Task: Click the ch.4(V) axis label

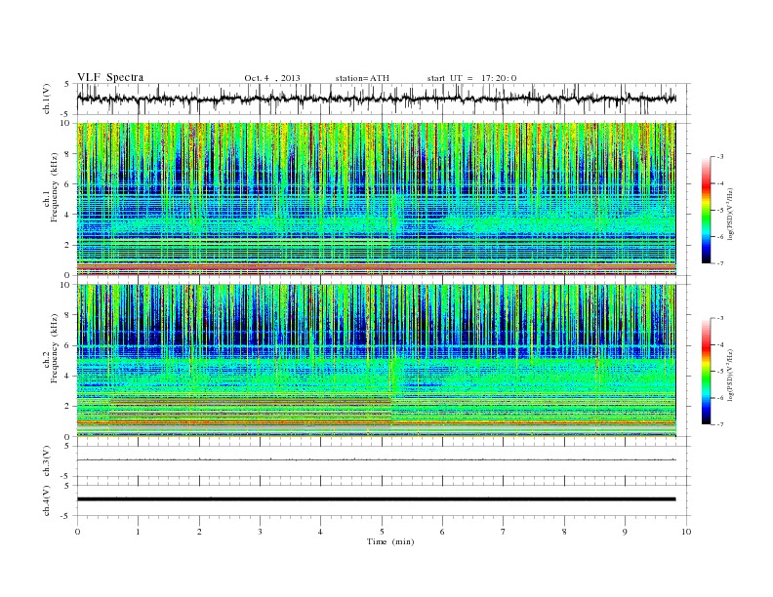Action: (46, 500)
